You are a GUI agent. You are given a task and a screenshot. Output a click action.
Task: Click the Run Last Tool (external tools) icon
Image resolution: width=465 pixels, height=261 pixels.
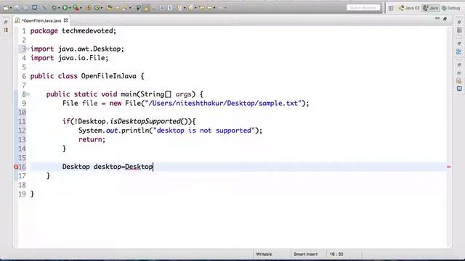click(76, 8)
